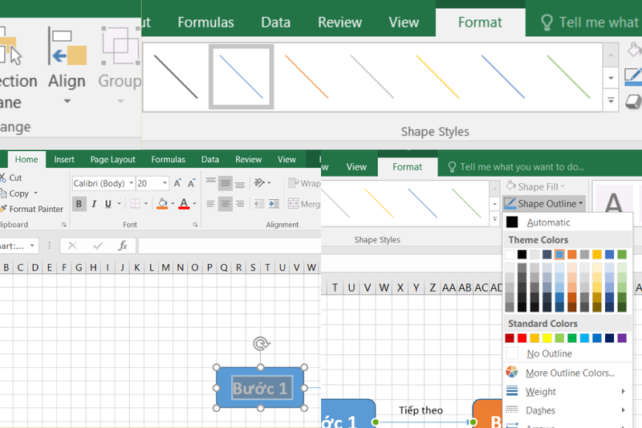Screen dimensions: 642x428
Task: Click the More Outline Colors wheel icon
Action: click(512, 372)
